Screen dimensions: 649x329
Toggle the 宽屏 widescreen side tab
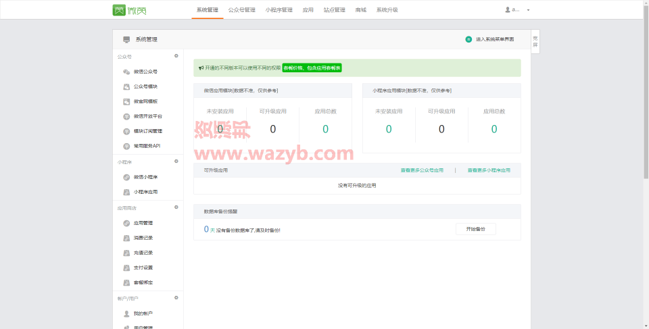coord(535,41)
